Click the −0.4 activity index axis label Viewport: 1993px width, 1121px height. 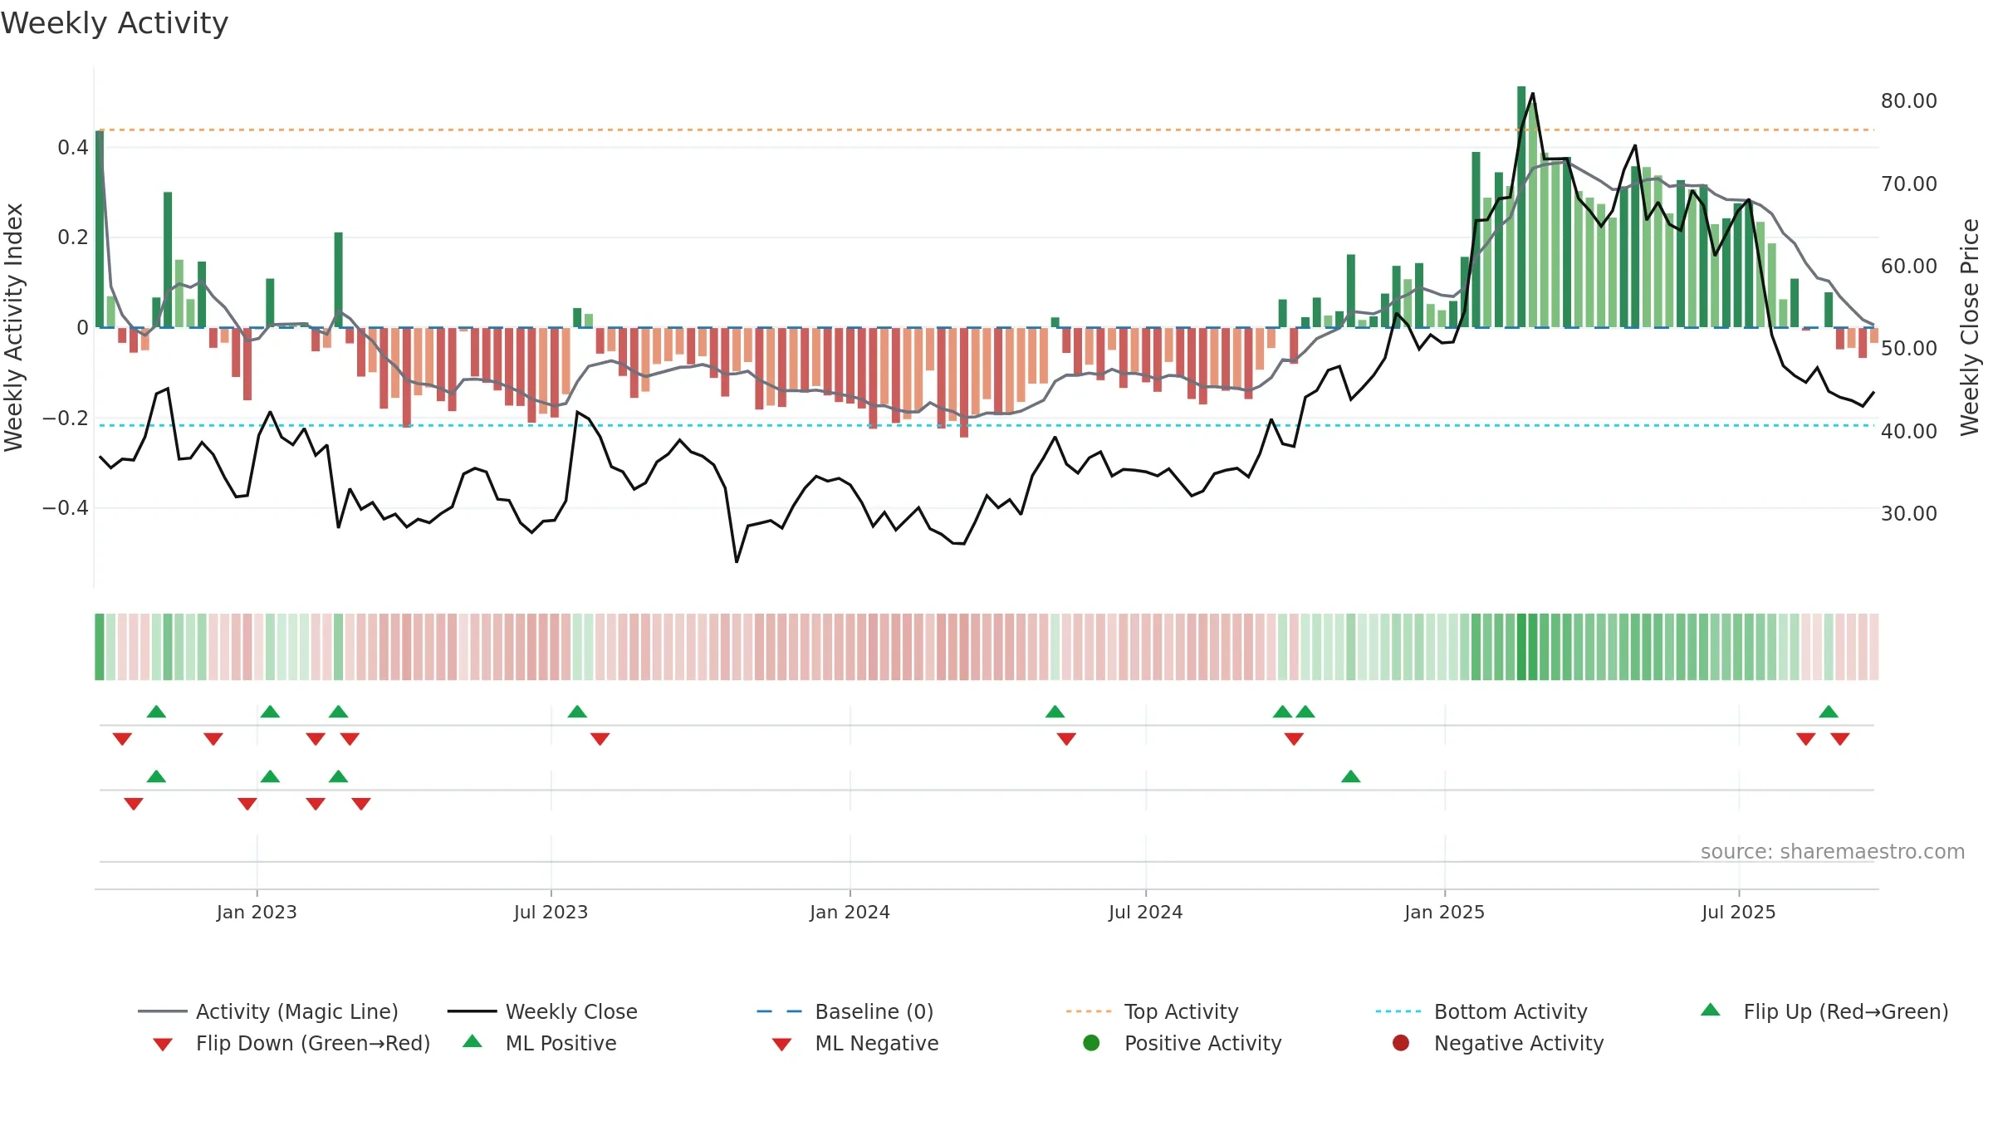[x=66, y=507]
